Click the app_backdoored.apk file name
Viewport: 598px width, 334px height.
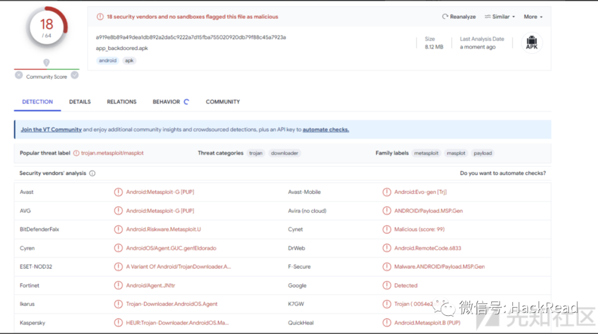pyautogui.click(x=122, y=48)
